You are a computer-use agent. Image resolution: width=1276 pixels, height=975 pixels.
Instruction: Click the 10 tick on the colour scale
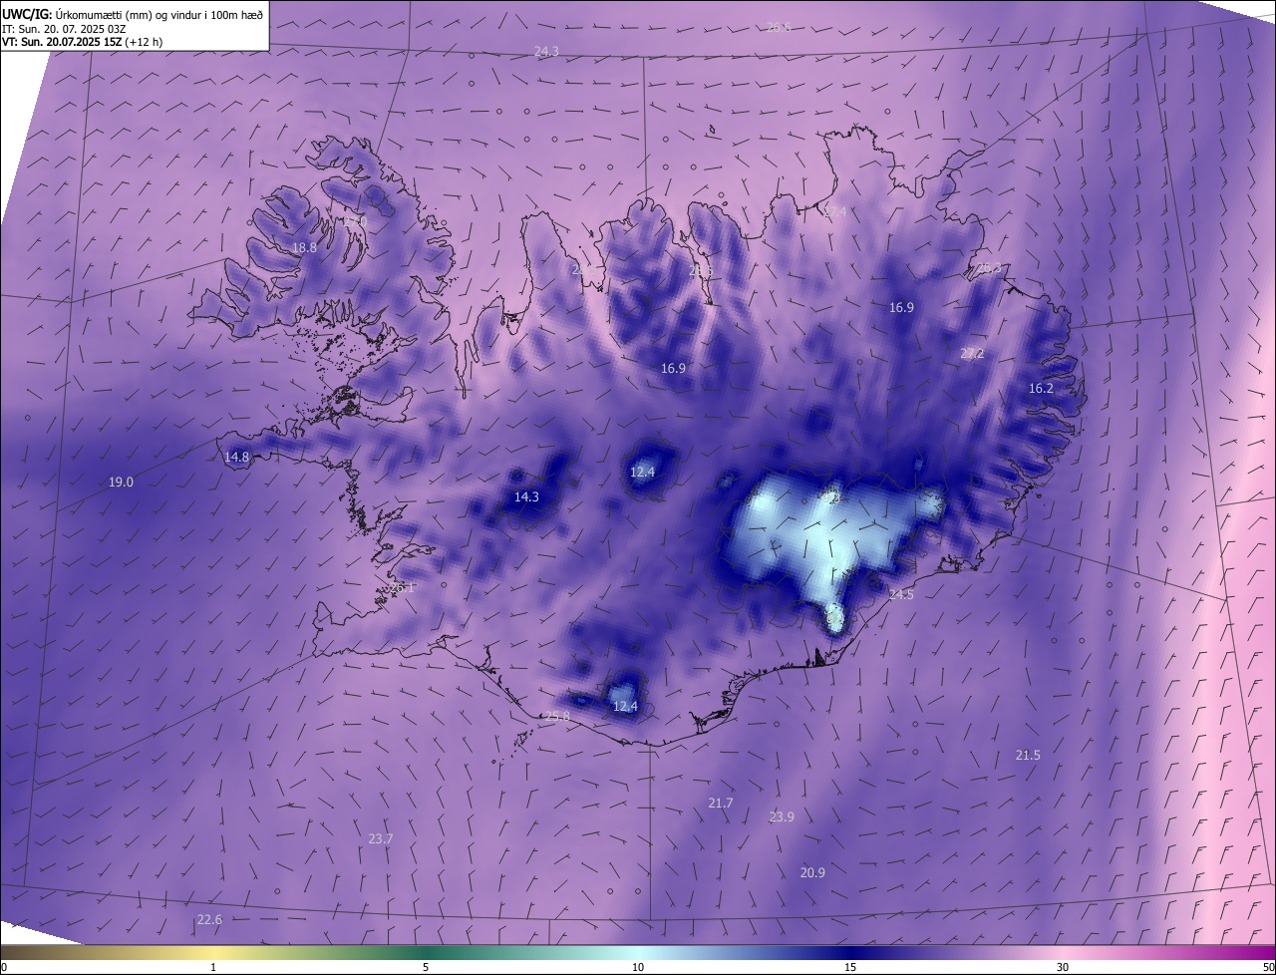click(638, 967)
